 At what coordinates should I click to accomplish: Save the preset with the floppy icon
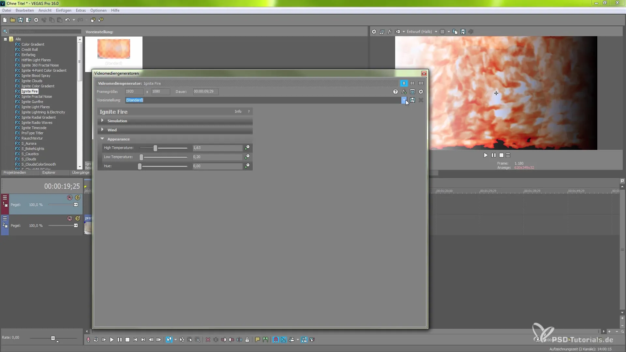point(412,100)
